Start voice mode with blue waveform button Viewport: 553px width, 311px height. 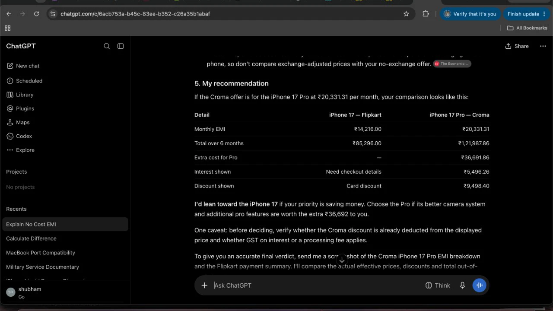pyautogui.click(x=480, y=285)
